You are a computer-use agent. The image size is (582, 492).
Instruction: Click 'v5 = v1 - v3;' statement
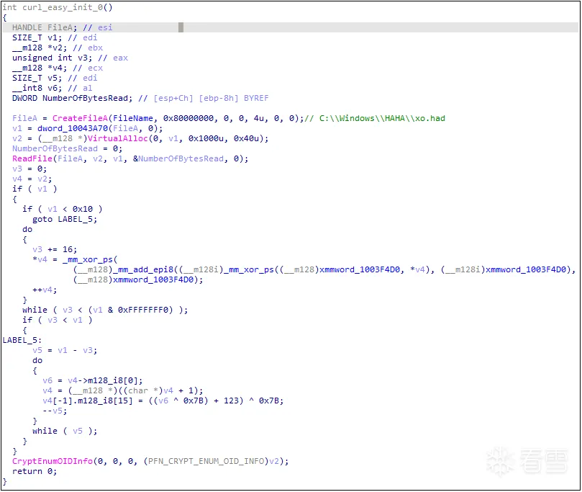pos(65,350)
